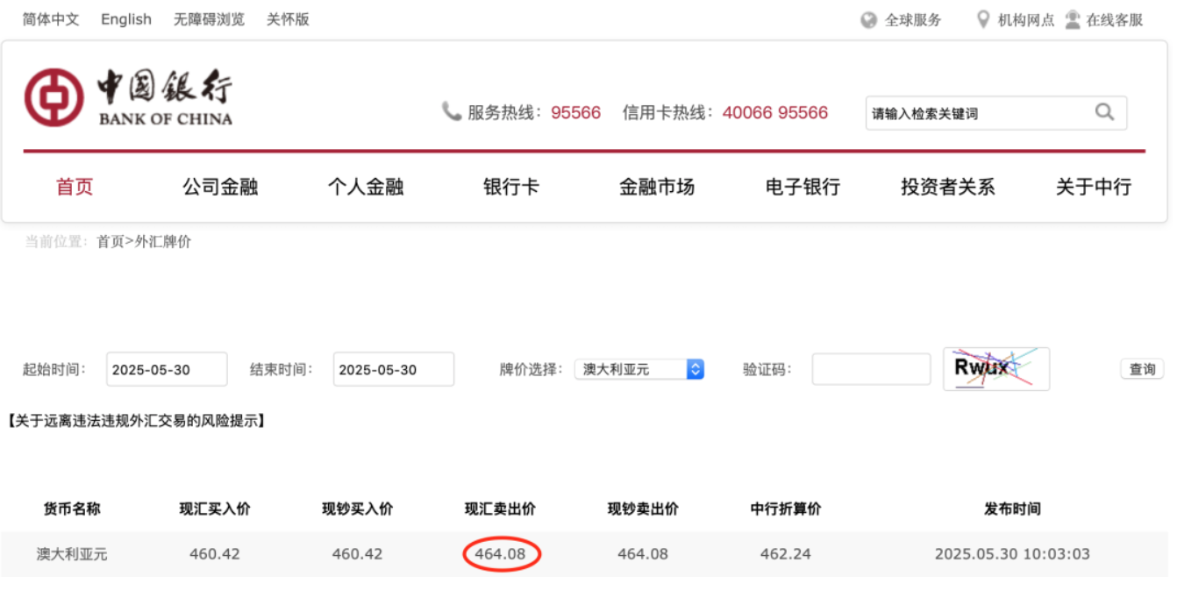The height and width of the screenshot is (598, 1177).
Task: Open the currency selection dropdown
Action: (x=639, y=369)
